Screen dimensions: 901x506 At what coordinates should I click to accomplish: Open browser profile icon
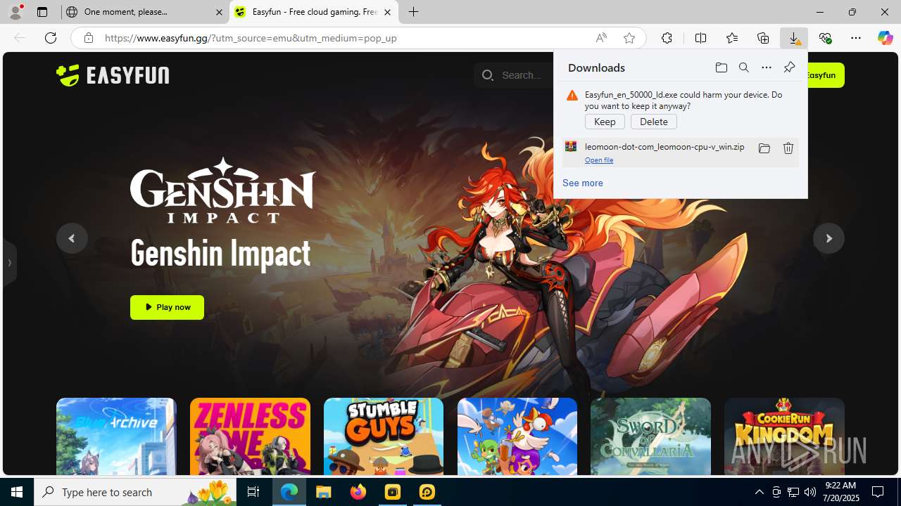coord(15,12)
